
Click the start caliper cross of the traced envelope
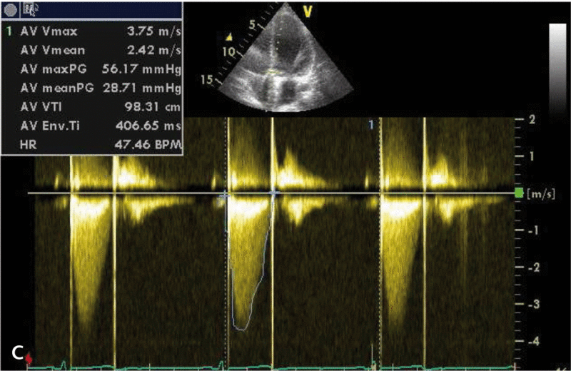(225, 195)
